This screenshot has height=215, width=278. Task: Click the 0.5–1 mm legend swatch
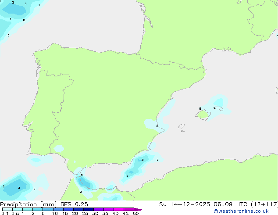(18, 209)
